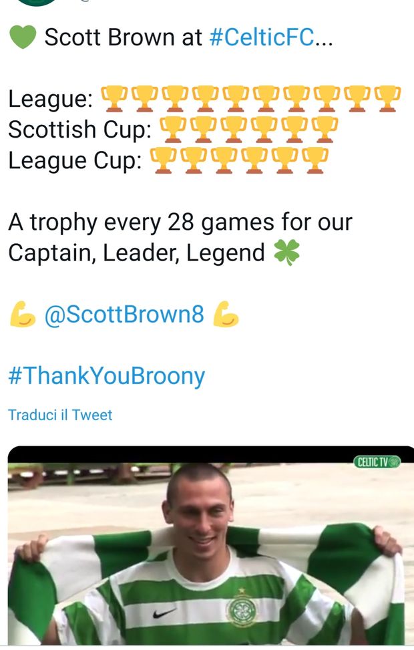
Task: Click the Nike swoosh on the jersey
Action: [164, 613]
